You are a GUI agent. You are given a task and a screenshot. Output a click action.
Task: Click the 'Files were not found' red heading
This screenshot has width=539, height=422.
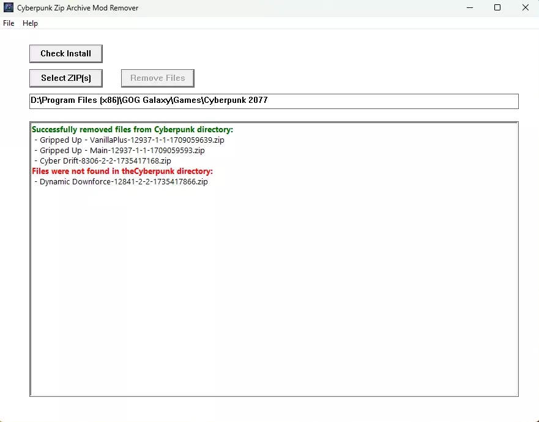pyautogui.click(x=122, y=171)
